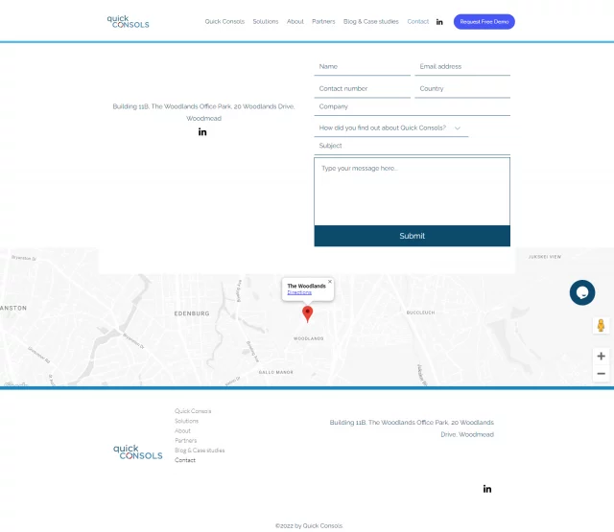Click the Gallo Manor map label
Screen dimensions: 614x532
click(x=276, y=372)
